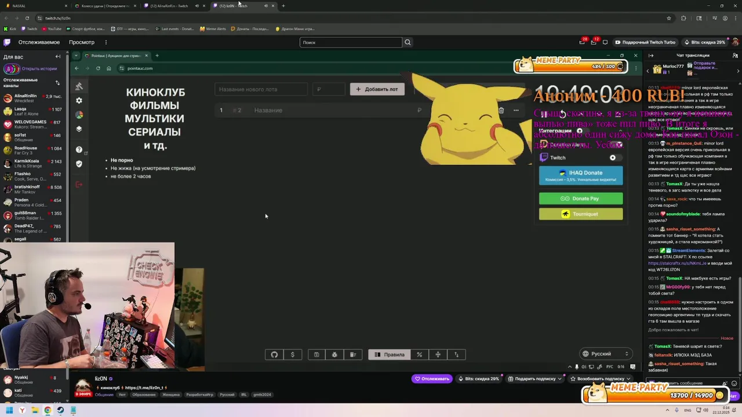The image size is (742, 417).
Task: Switch to the Колесо удачи browser tab
Action: 106,6
